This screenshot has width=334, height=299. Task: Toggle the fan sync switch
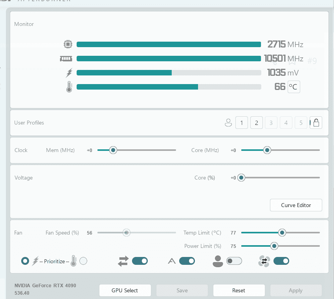(281, 261)
